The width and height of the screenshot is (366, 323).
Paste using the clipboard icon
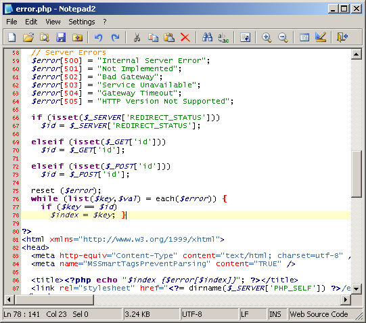point(169,37)
